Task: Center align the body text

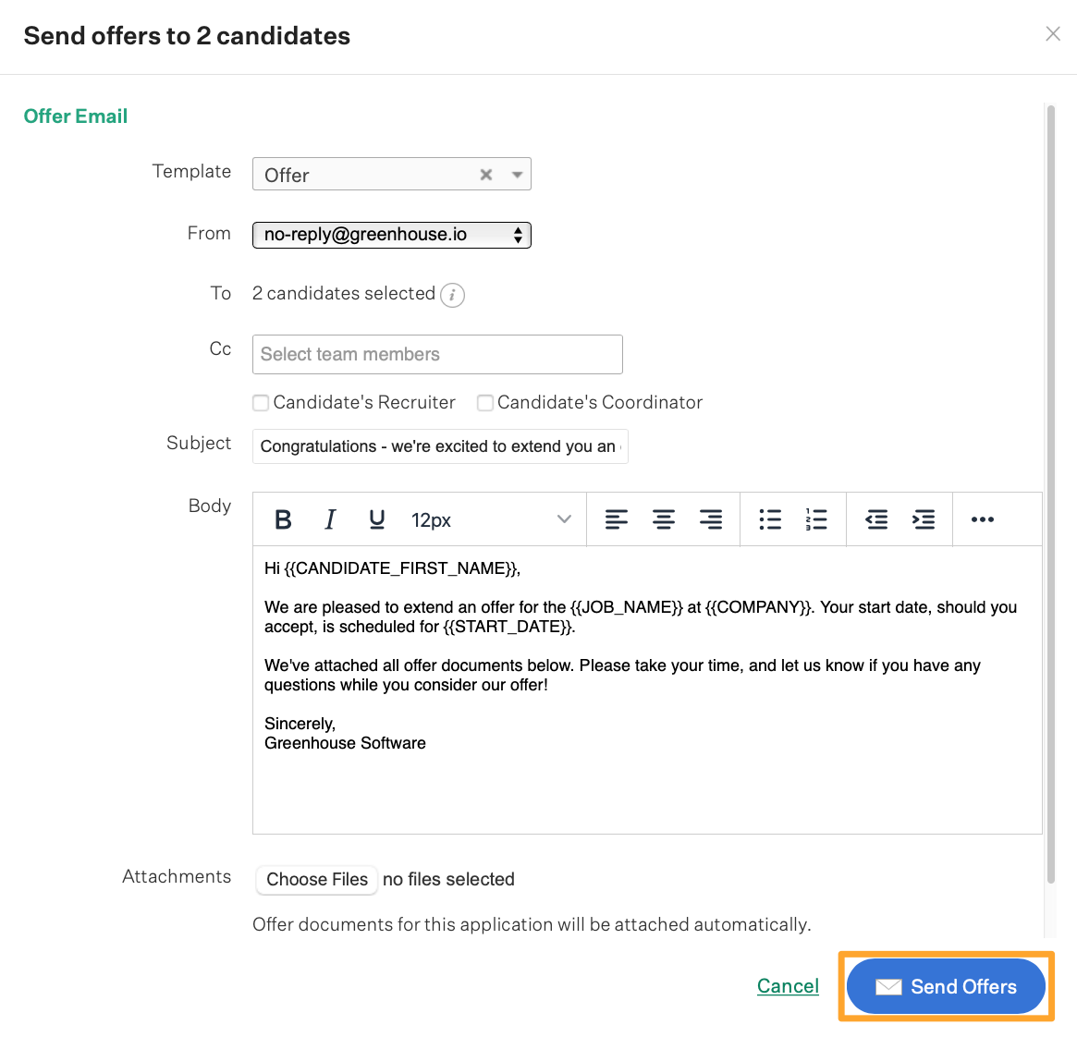Action: coord(664,519)
